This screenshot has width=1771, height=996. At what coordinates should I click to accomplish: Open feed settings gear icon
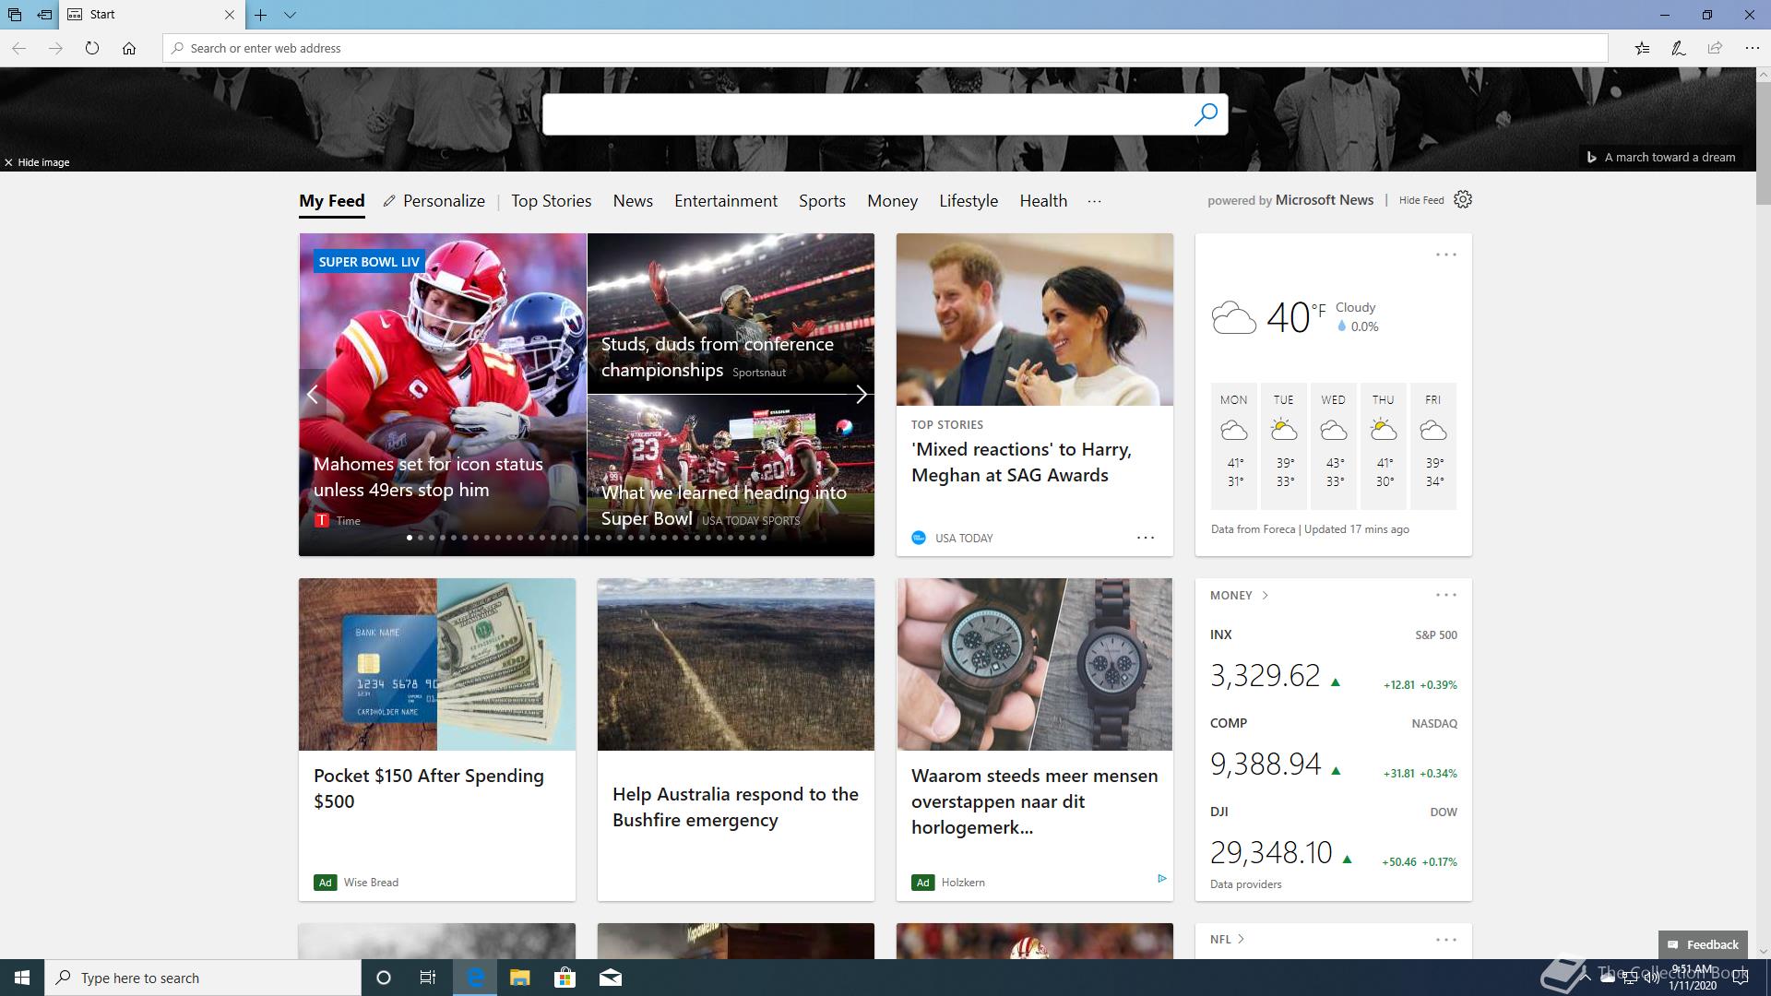(x=1463, y=199)
